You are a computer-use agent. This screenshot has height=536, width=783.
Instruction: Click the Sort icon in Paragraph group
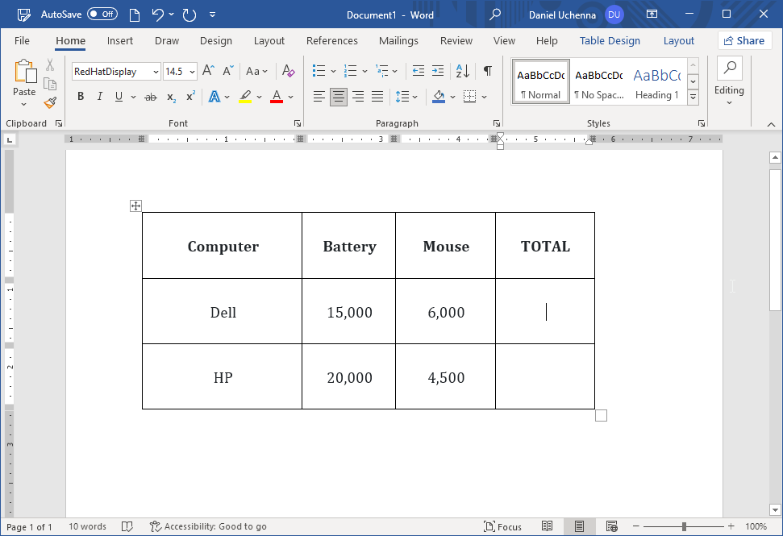point(460,71)
